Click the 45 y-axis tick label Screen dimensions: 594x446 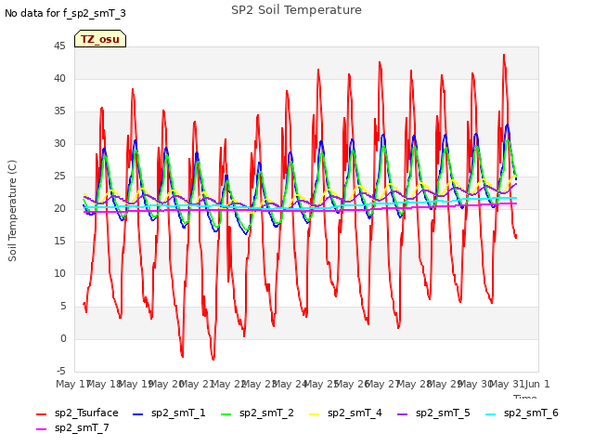pos(59,46)
